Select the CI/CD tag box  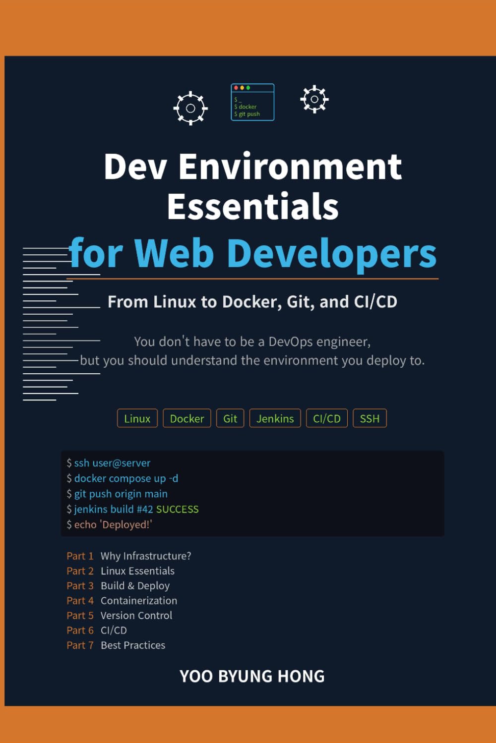[x=327, y=418]
